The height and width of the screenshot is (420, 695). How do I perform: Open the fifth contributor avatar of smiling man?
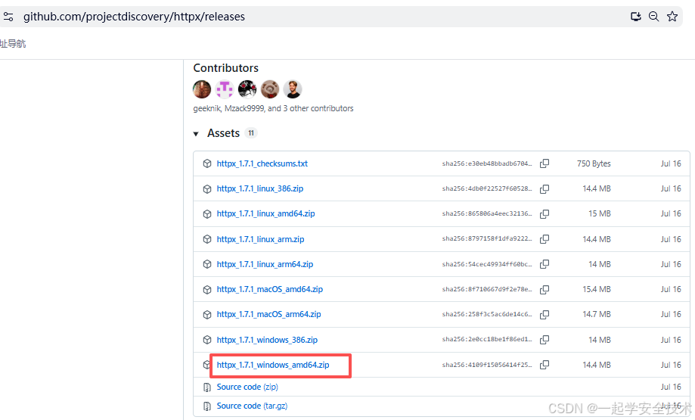tap(293, 89)
